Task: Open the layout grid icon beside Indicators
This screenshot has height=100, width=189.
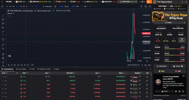Action: click(55, 6)
